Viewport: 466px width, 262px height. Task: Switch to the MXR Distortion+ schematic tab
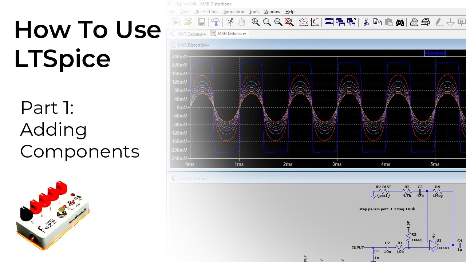tap(187, 33)
